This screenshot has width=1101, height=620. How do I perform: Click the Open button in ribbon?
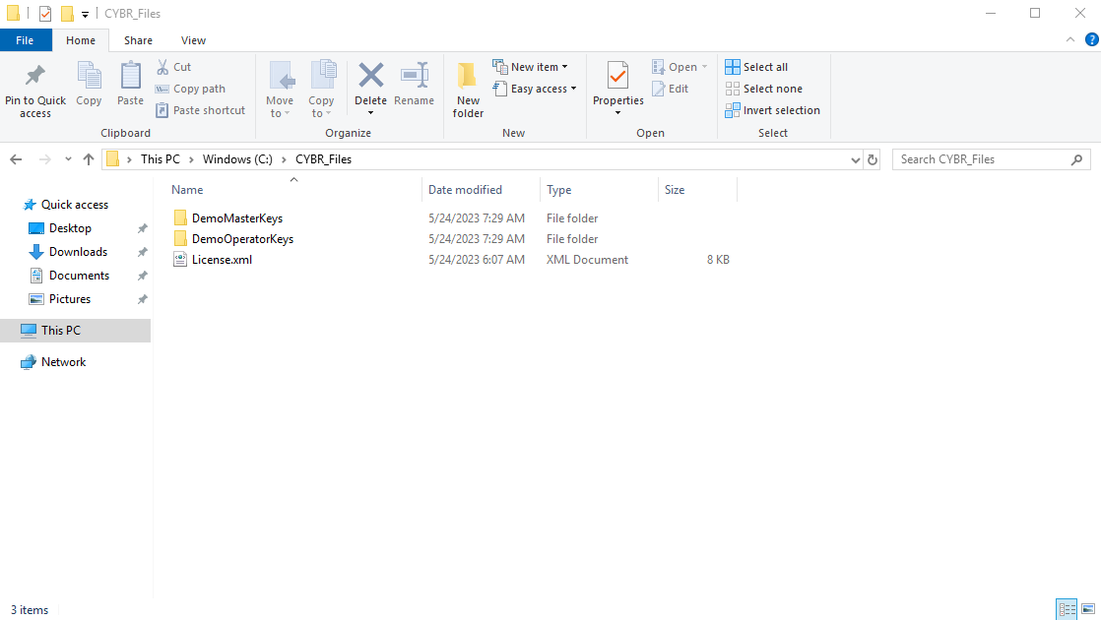679,67
